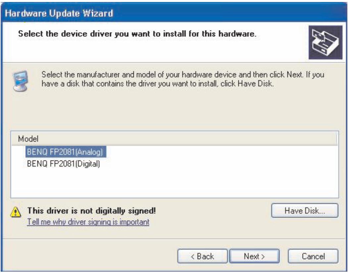
Task: Click the hardware card icon in header
Action: 325,42
